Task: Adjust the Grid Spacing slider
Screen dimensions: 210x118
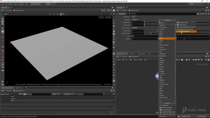Action: [157, 30]
